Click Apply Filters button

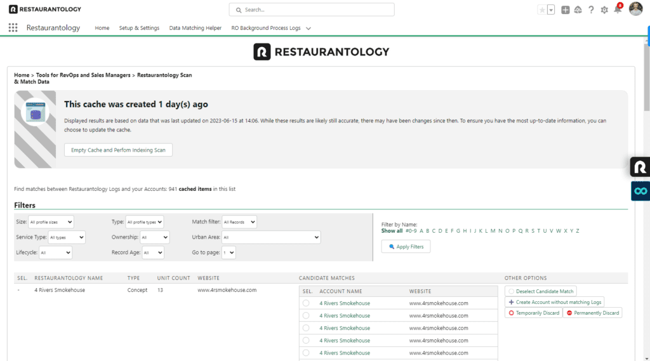click(x=406, y=247)
